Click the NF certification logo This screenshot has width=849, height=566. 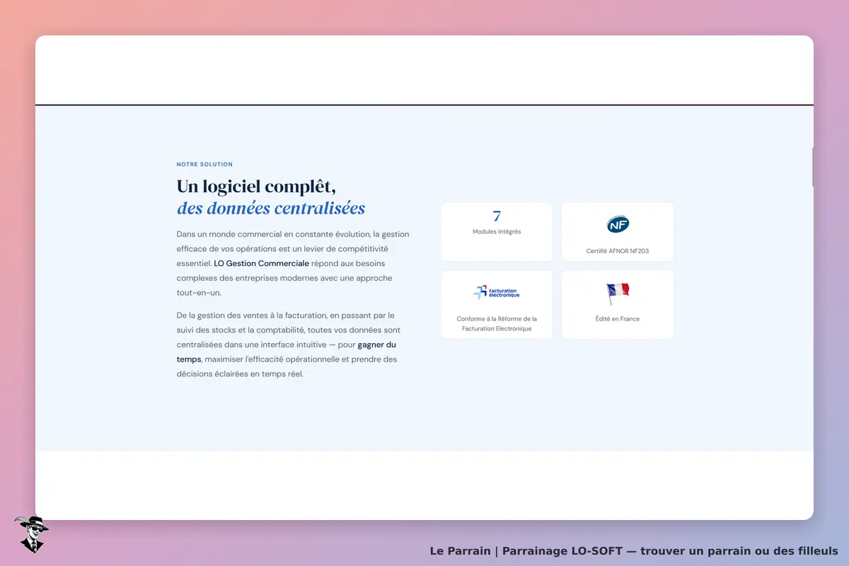tap(618, 224)
